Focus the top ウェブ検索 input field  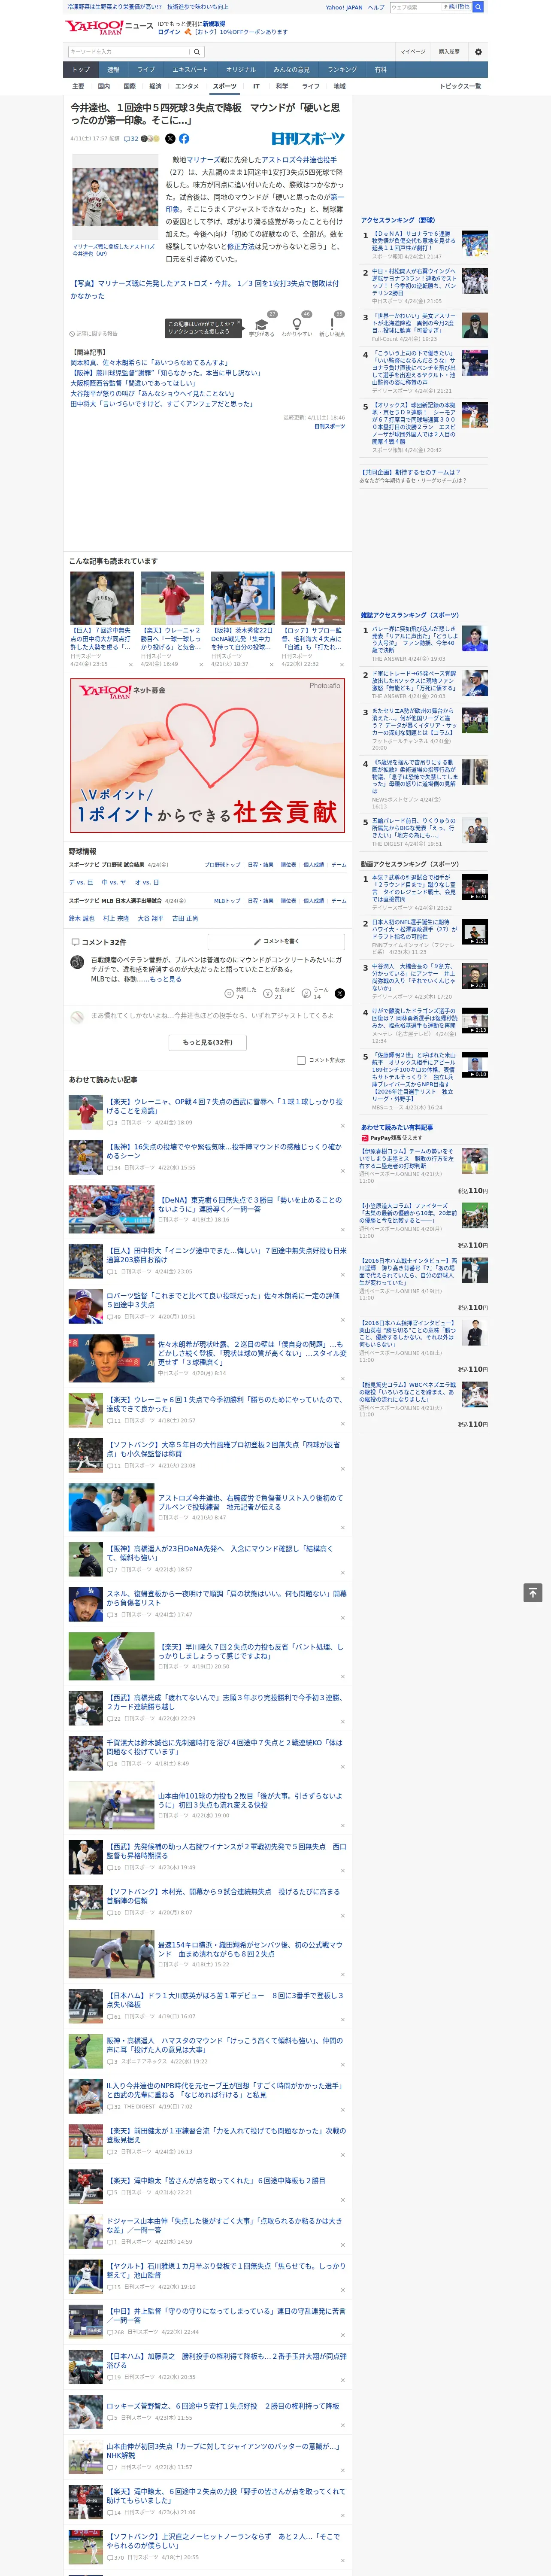click(x=416, y=7)
